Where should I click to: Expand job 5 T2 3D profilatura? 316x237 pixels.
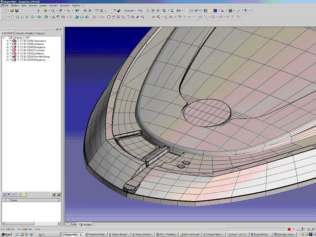click(x=7, y=54)
